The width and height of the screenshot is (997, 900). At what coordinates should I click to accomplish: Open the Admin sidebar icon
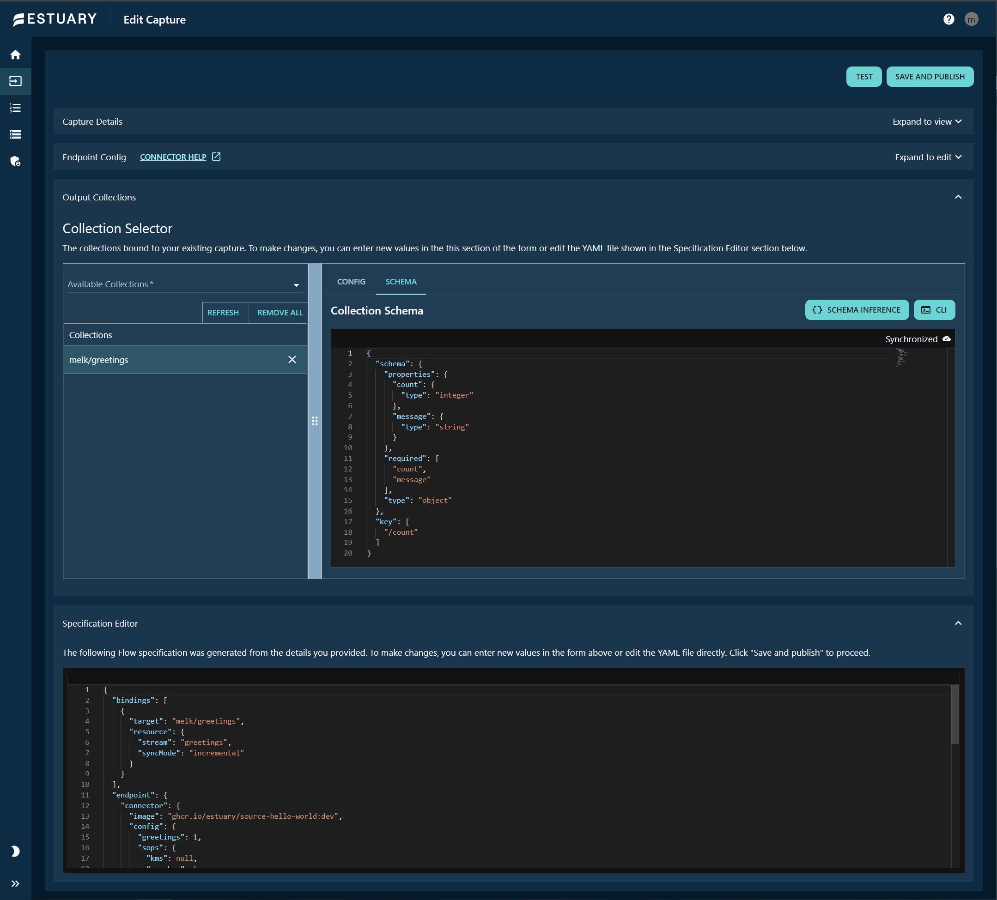[x=15, y=161]
